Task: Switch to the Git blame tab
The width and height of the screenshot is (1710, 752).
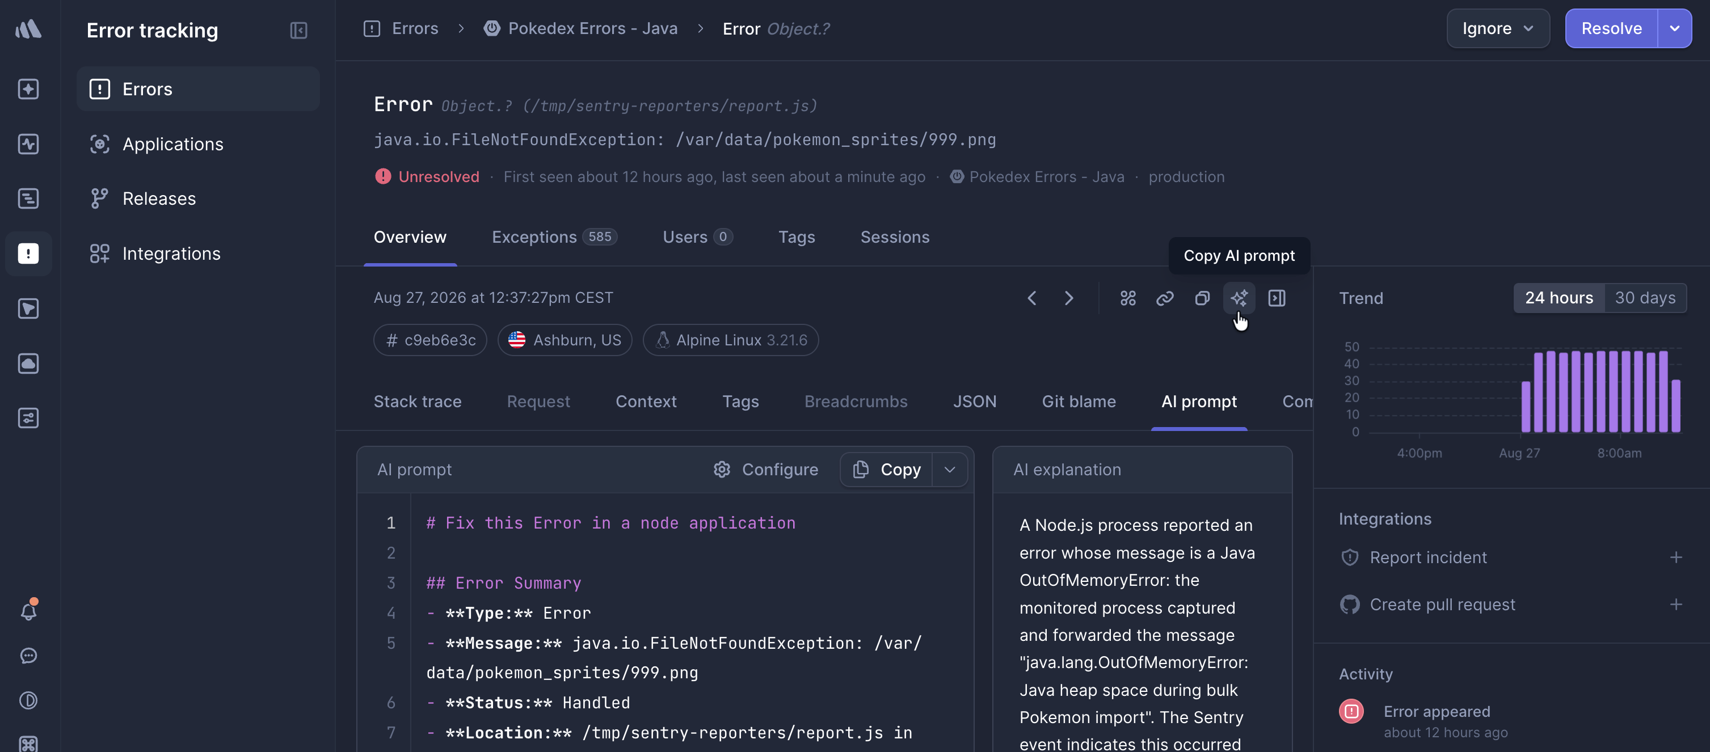Action: (1079, 402)
